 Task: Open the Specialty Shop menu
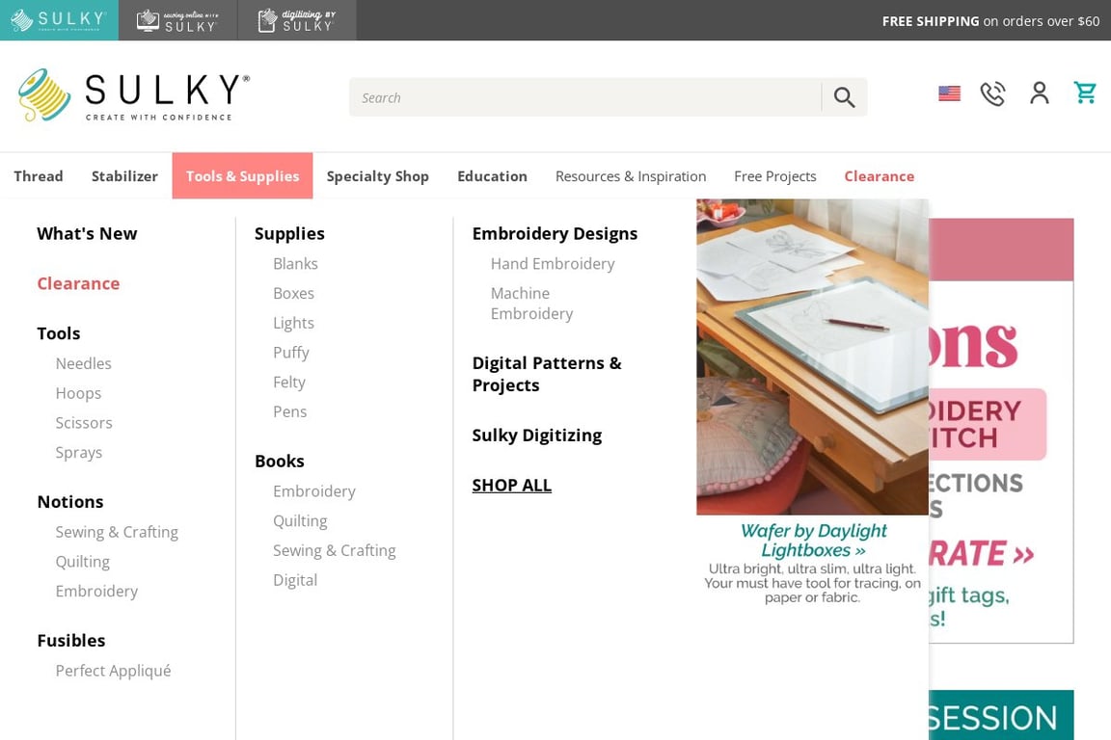click(378, 175)
